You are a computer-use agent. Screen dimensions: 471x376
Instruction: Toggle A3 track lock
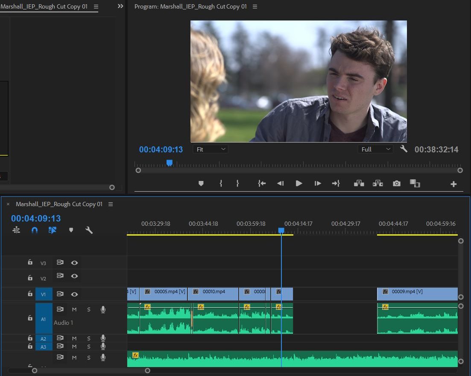30,346
